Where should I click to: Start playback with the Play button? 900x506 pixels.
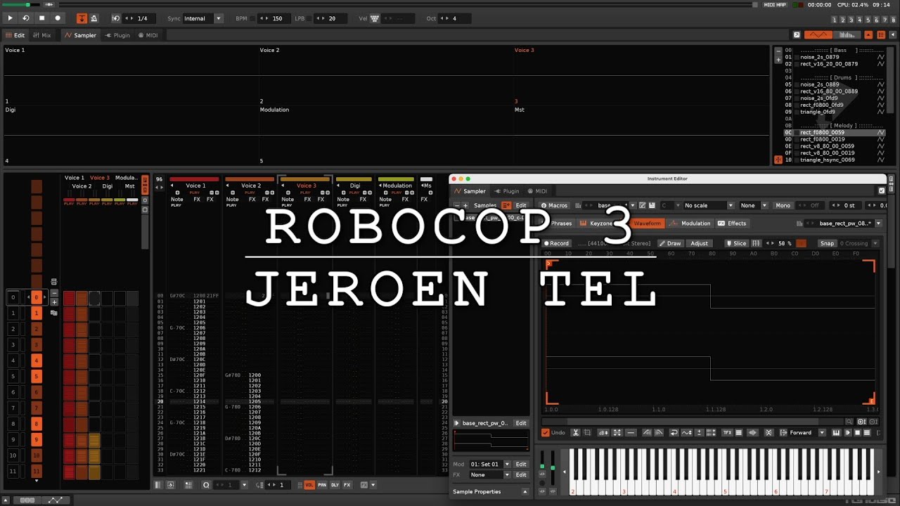pos(10,18)
